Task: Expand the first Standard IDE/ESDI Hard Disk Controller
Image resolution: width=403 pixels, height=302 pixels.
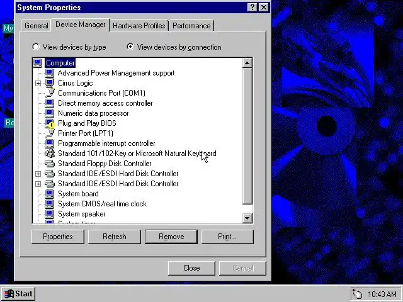Action: (x=38, y=174)
